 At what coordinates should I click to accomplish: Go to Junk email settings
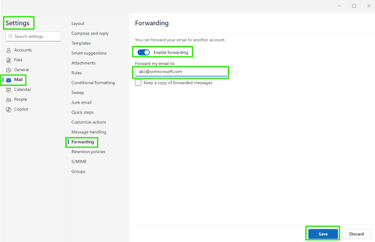pos(81,103)
